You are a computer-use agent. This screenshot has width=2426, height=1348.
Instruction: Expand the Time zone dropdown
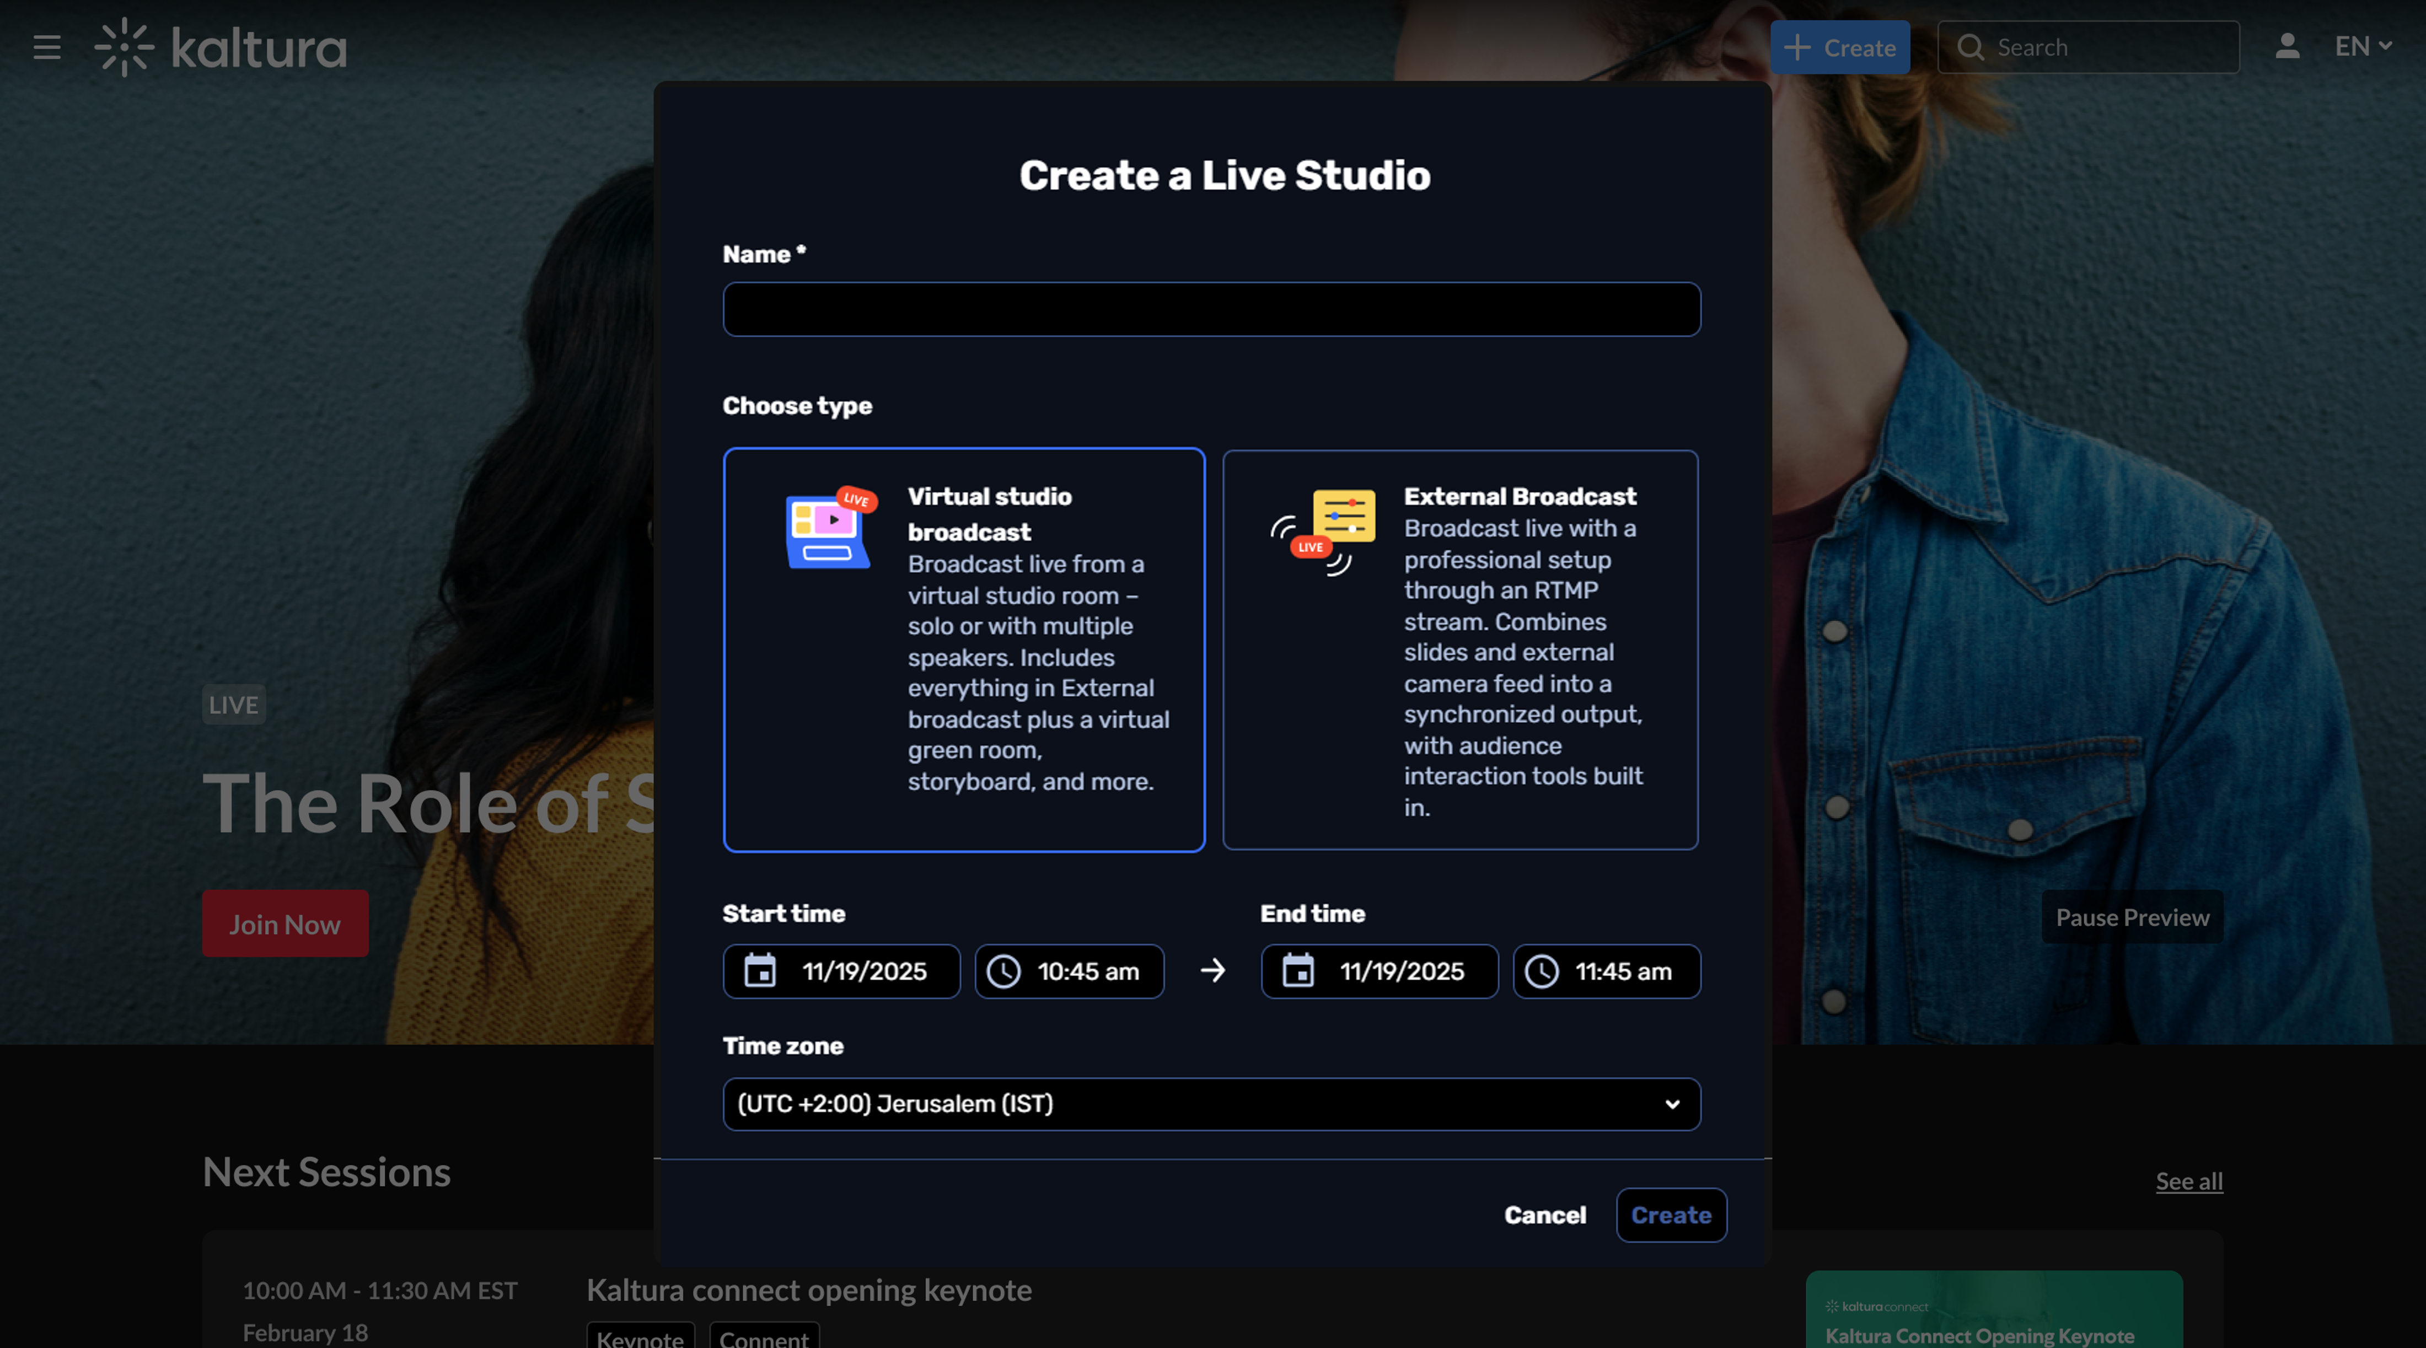coord(1211,1103)
